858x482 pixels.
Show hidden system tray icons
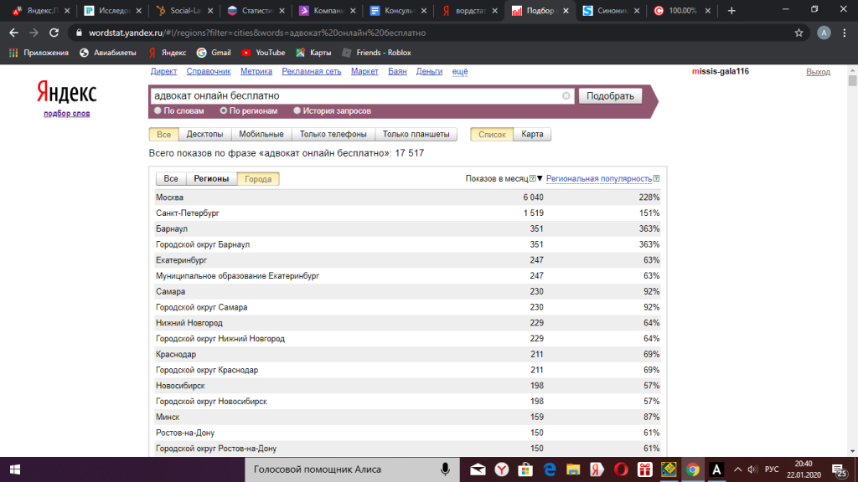pos(738,469)
